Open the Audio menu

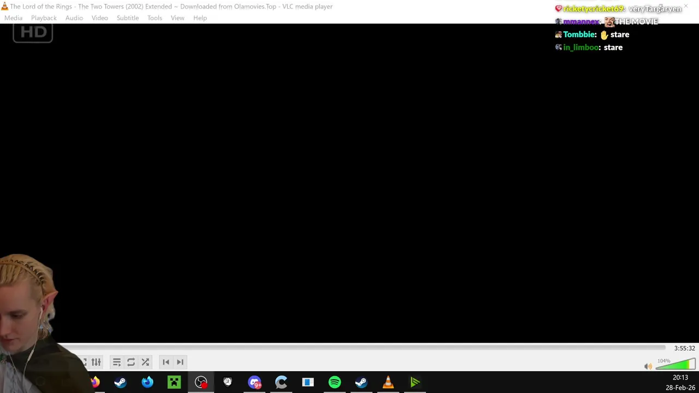(74, 18)
